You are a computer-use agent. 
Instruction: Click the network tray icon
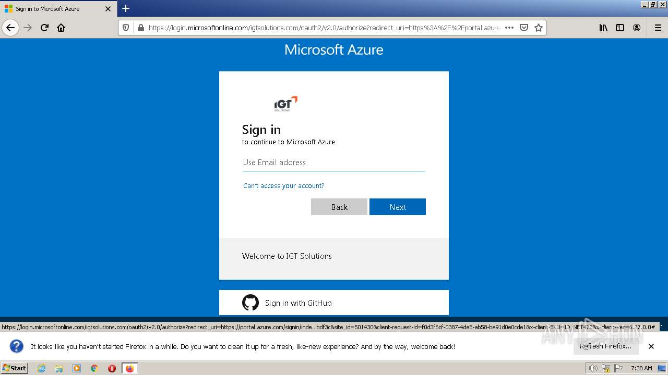(x=606, y=368)
